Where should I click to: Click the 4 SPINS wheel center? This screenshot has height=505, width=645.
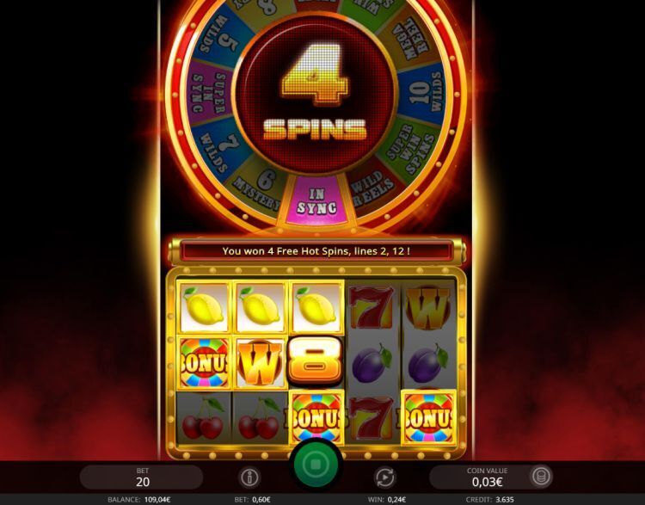(314, 95)
